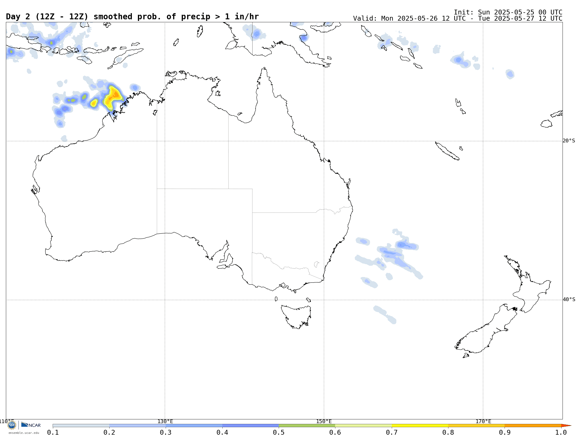580x436 pixels.
Task: Click the light blue 0.2–0.3 colorbar segment
Action: tap(137, 426)
